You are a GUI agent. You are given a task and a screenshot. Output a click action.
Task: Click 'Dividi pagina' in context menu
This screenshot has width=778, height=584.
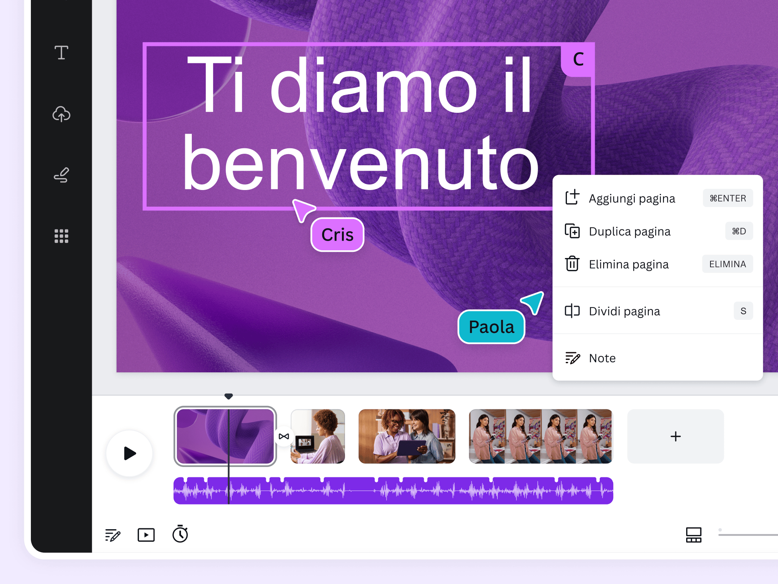[x=625, y=311]
